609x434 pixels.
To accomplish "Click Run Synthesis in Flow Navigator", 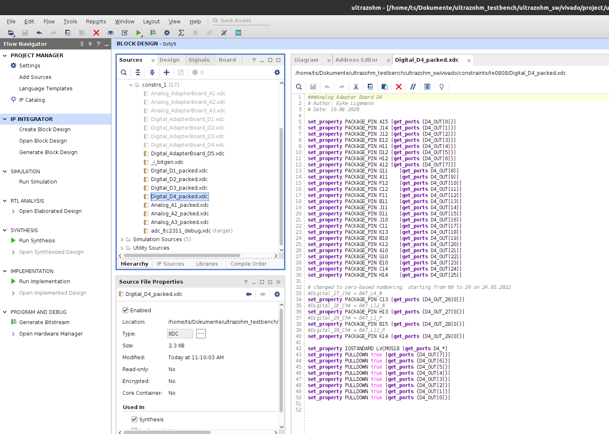I will click(x=37, y=241).
